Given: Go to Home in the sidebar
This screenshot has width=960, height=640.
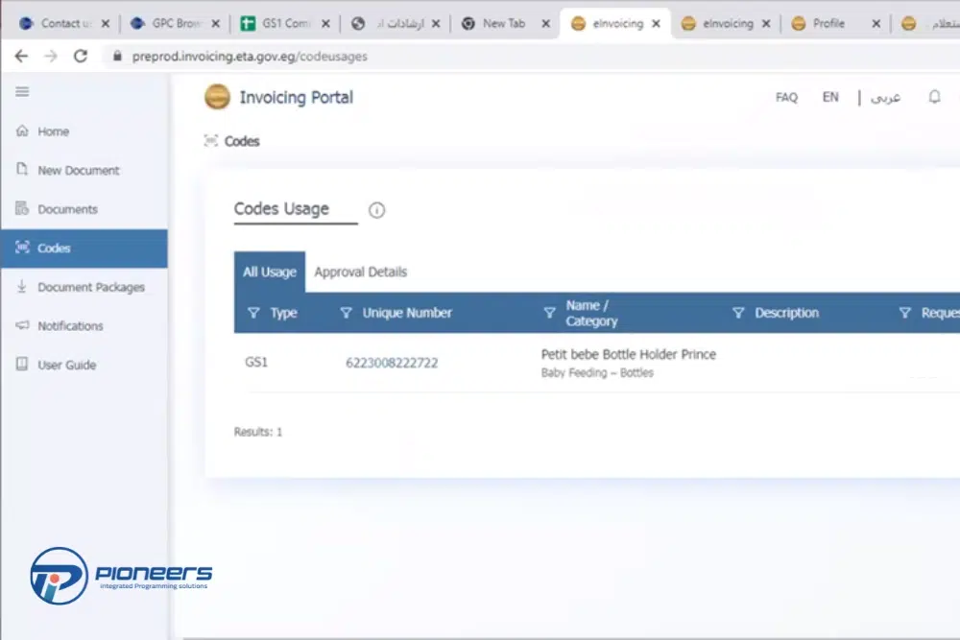Looking at the screenshot, I should click(x=53, y=131).
